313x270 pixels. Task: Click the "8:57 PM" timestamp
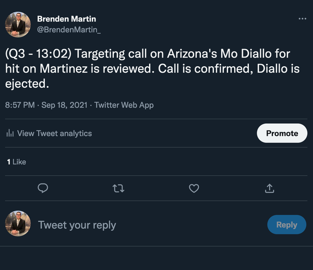tap(20, 105)
